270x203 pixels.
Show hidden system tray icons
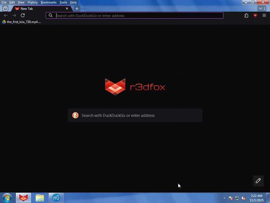point(224,198)
